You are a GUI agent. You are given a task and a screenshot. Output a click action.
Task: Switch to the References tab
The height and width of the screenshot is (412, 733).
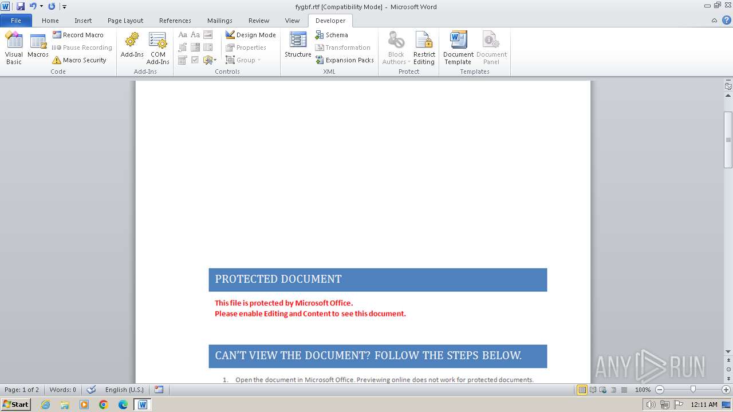click(x=175, y=21)
